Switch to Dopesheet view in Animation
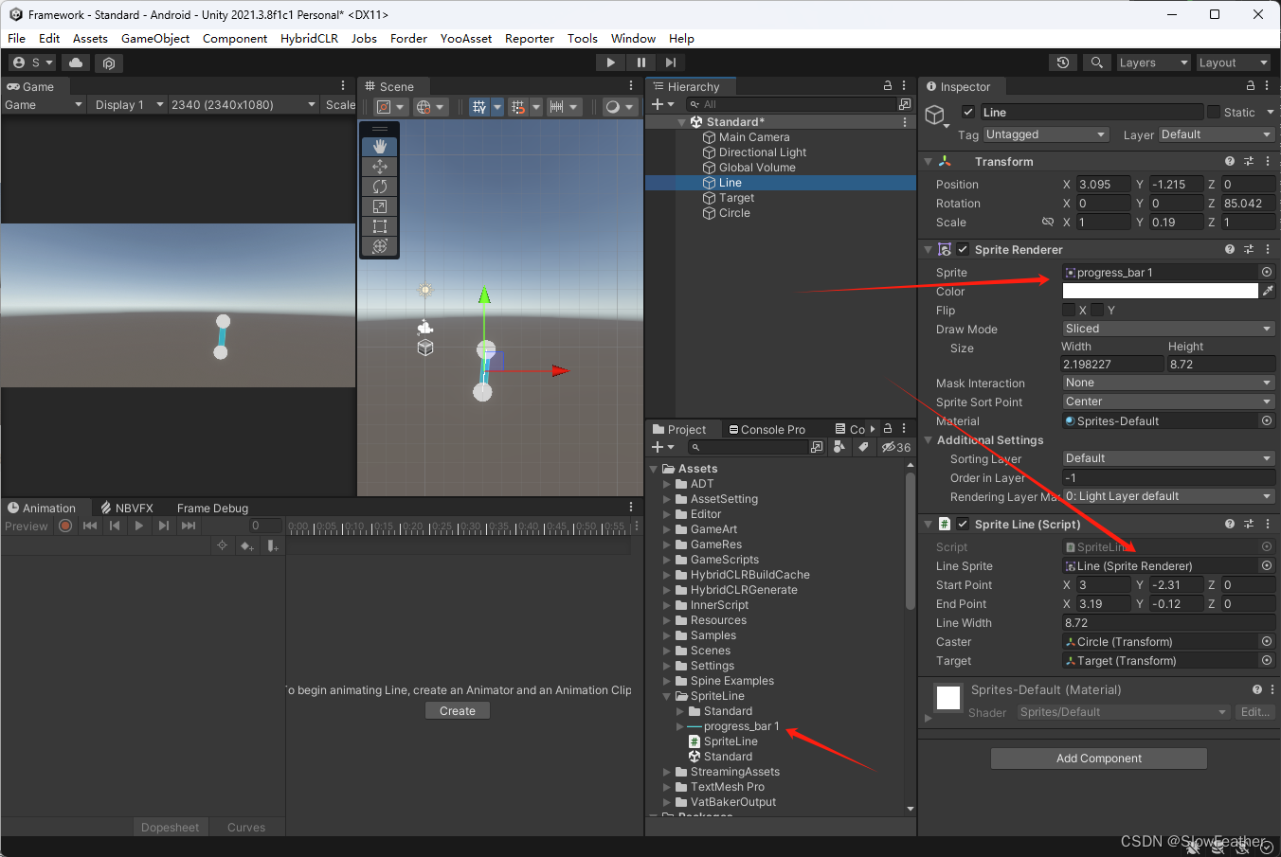The image size is (1281, 857). [171, 827]
